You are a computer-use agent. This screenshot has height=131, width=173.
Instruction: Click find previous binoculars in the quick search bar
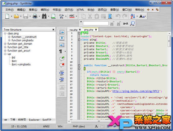click(x=119, y=24)
